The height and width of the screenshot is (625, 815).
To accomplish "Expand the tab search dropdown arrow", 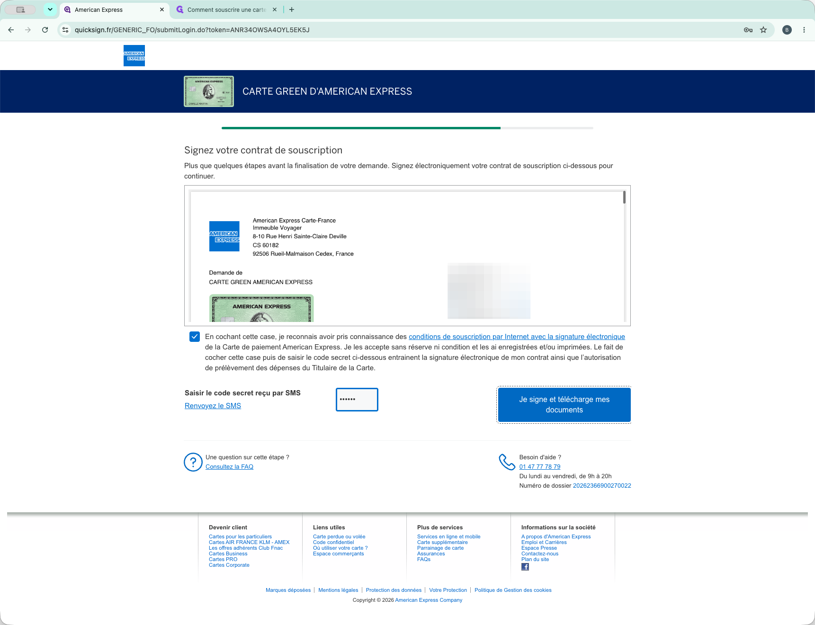I will 50,9.
